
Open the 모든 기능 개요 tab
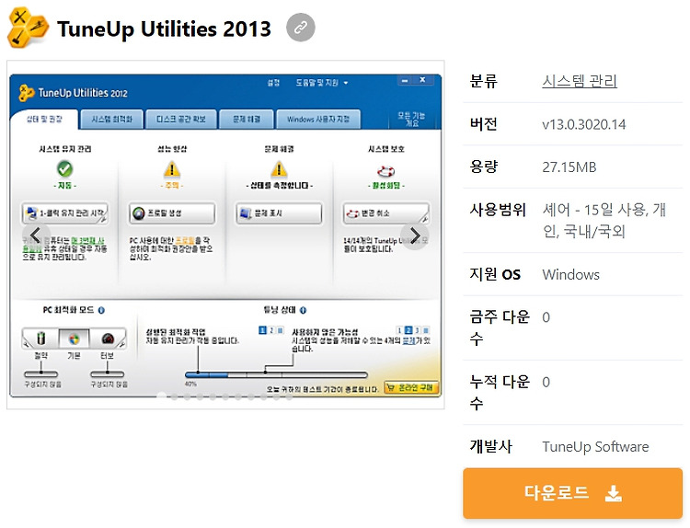click(411, 120)
